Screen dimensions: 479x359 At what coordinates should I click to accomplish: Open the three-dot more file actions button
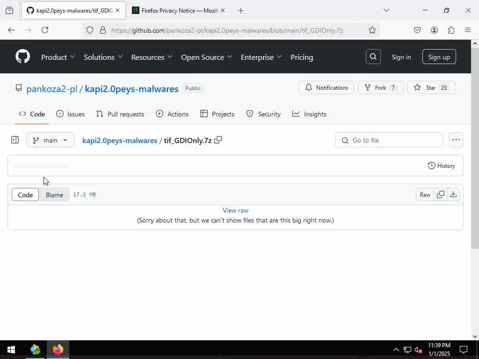tap(456, 140)
